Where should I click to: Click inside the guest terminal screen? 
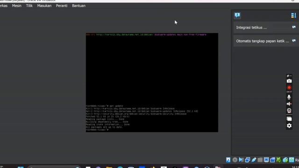click(152, 83)
